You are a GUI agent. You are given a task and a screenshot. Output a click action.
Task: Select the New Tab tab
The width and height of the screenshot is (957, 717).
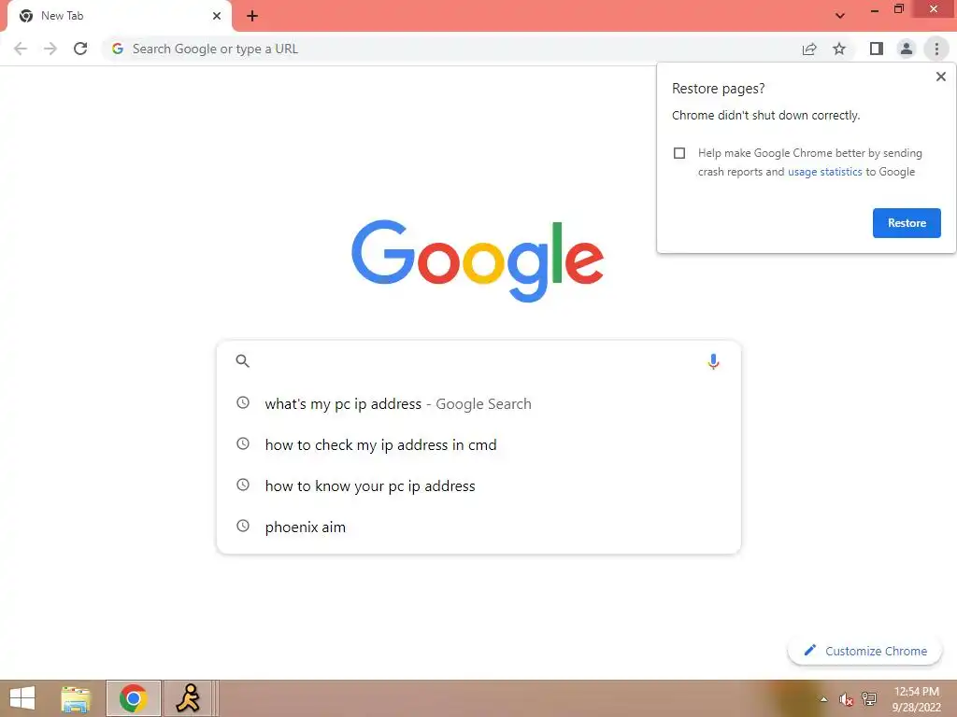[x=119, y=16]
